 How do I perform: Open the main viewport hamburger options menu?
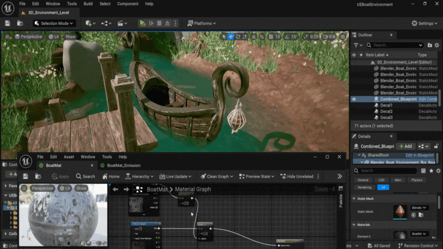point(7,37)
